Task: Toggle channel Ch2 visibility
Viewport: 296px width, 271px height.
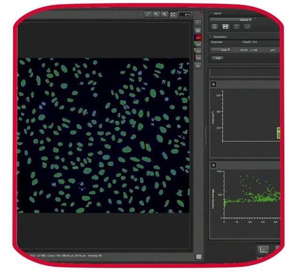Action: coord(198,44)
